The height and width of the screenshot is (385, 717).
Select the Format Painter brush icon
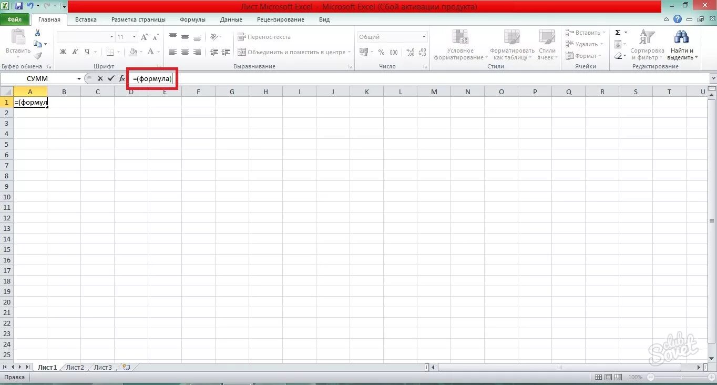pos(38,56)
